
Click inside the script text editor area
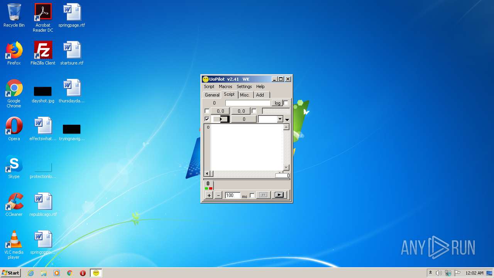(247, 147)
